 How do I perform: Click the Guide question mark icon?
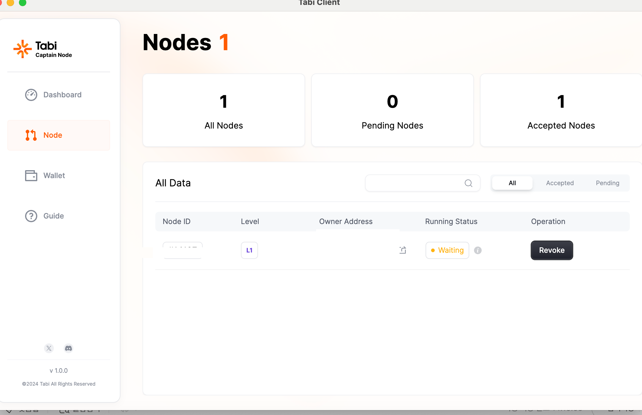click(31, 216)
